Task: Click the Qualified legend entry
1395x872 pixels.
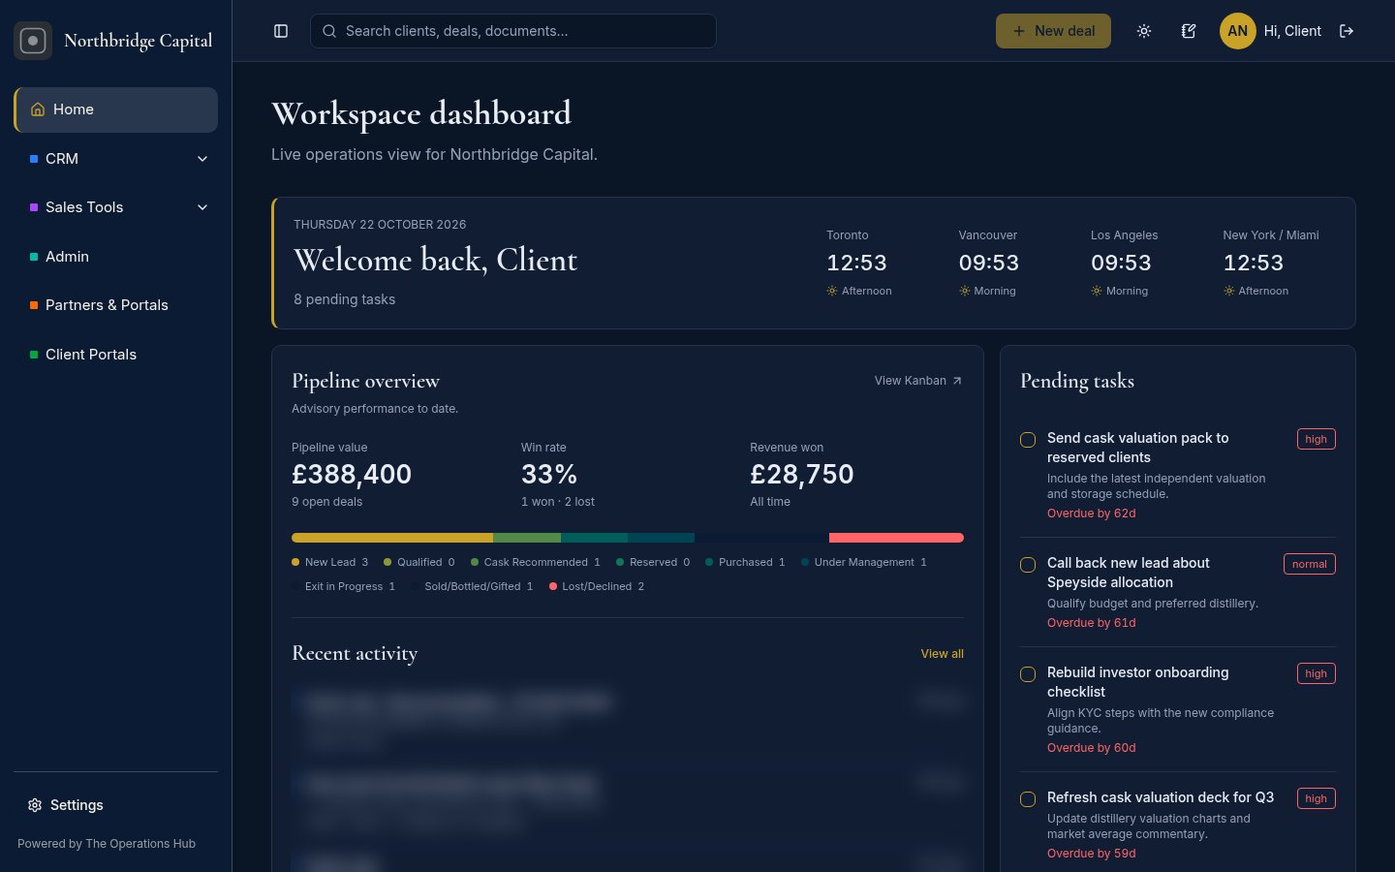Action: [418, 562]
